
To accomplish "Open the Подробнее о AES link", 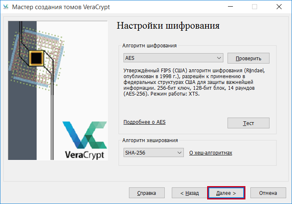I will click(x=144, y=122).
